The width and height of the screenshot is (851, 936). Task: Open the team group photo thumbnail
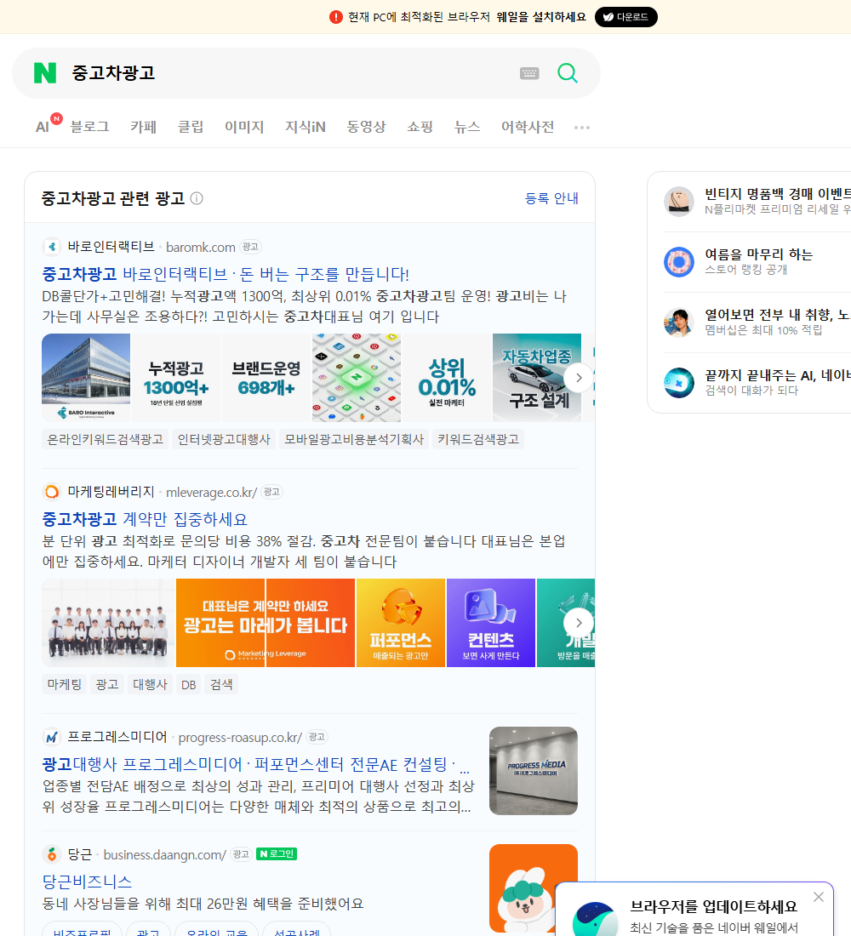[108, 623]
